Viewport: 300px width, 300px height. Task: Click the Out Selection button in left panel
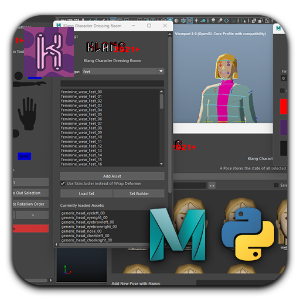(30, 193)
